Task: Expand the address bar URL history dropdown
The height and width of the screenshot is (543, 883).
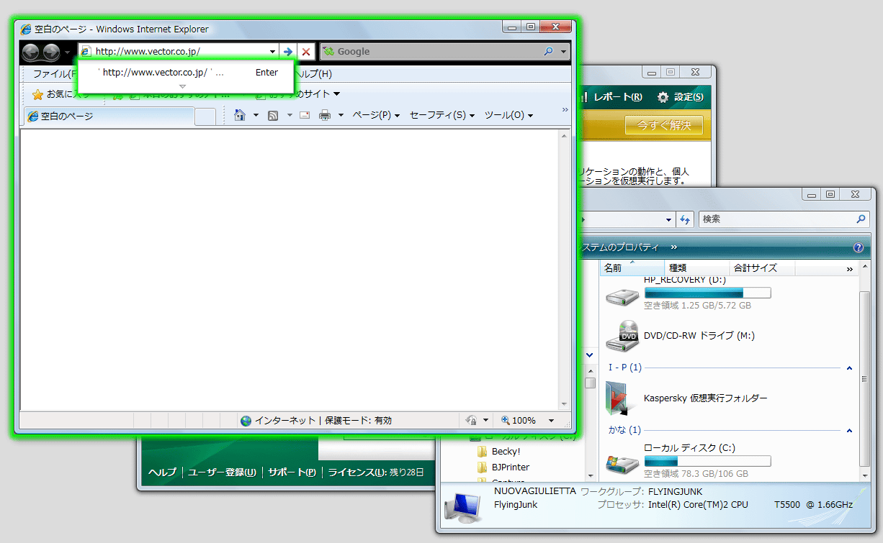Action: (x=273, y=52)
